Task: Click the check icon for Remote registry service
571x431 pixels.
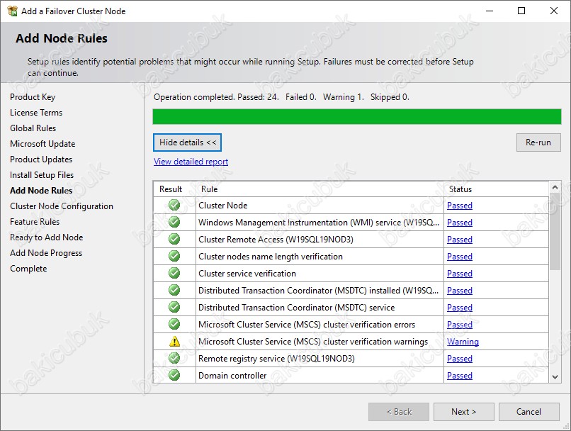Action: [x=174, y=358]
